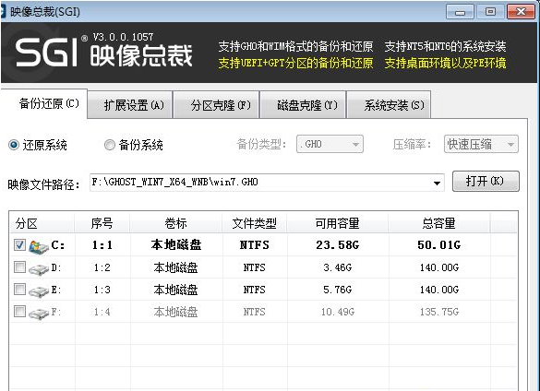Expand the image file path dropdown arrow
This screenshot has height=391, width=540.
tap(437, 184)
